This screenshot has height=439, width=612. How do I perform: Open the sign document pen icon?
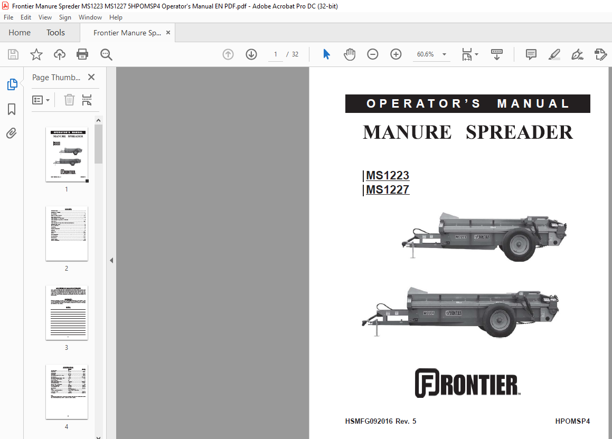[577, 54]
